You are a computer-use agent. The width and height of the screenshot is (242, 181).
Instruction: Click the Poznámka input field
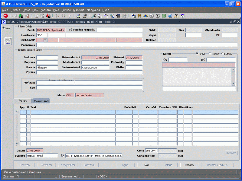[x=136, y=45]
